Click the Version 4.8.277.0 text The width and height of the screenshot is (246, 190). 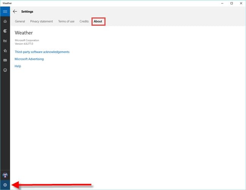point(24,44)
